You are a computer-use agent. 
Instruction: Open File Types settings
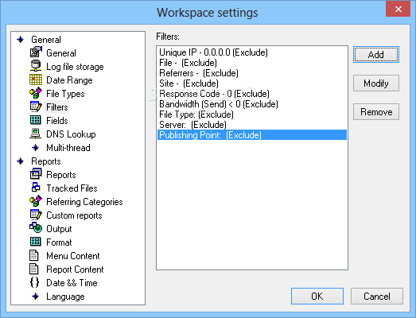click(65, 94)
